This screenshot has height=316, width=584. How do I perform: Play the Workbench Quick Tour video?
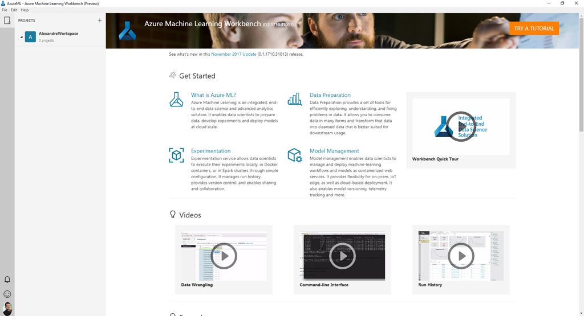pos(461,126)
